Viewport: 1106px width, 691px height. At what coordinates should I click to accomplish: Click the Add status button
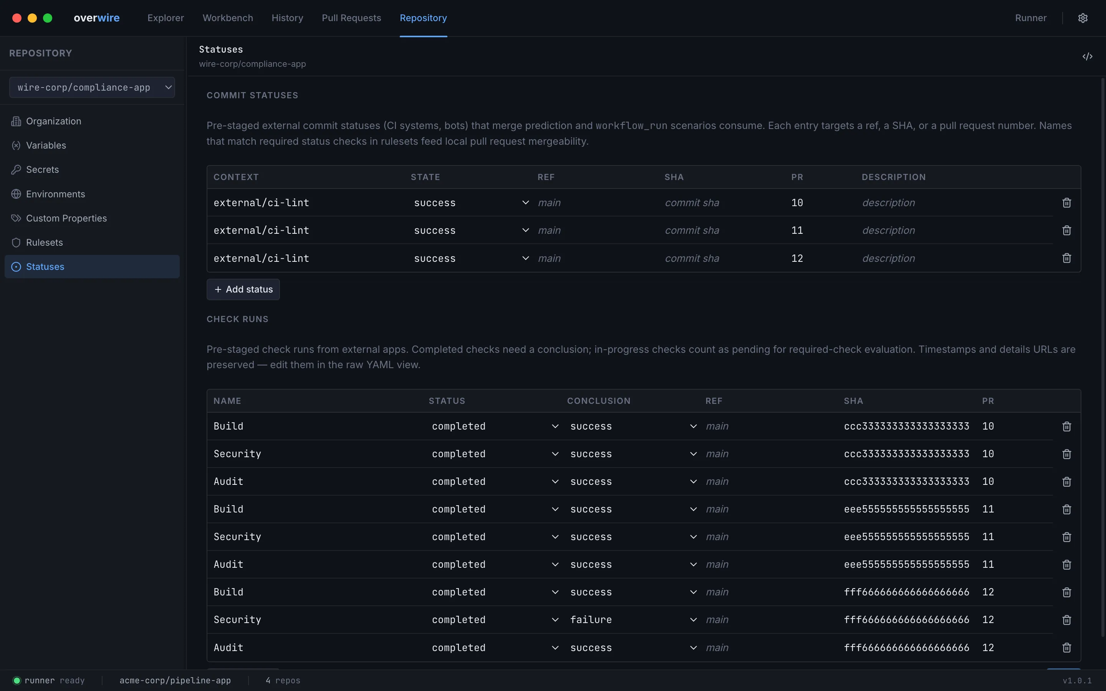(243, 289)
